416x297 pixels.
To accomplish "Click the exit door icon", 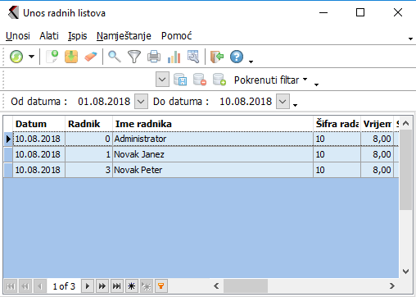I will pos(217,57).
